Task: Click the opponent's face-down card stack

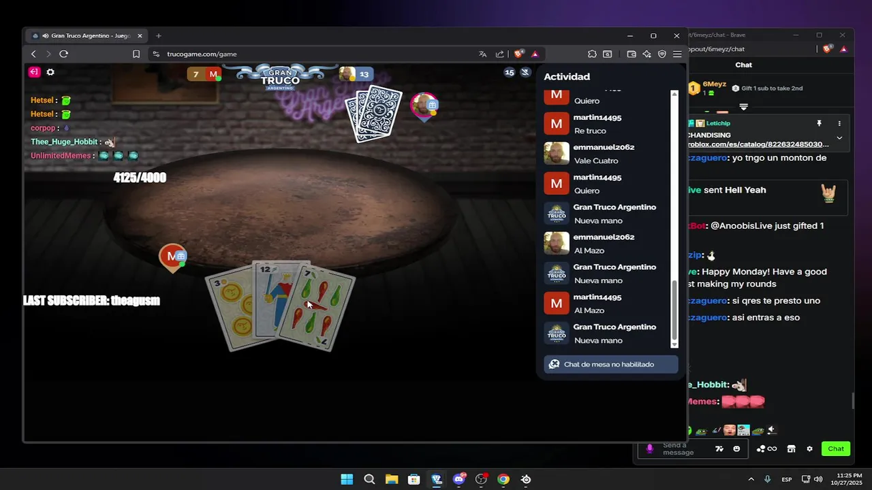Action: (373, 113)
